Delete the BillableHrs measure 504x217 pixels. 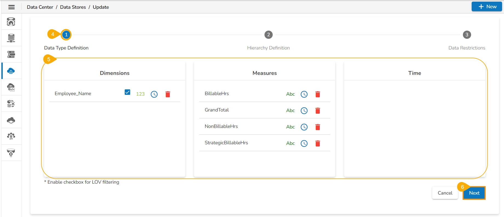[318, 94]
